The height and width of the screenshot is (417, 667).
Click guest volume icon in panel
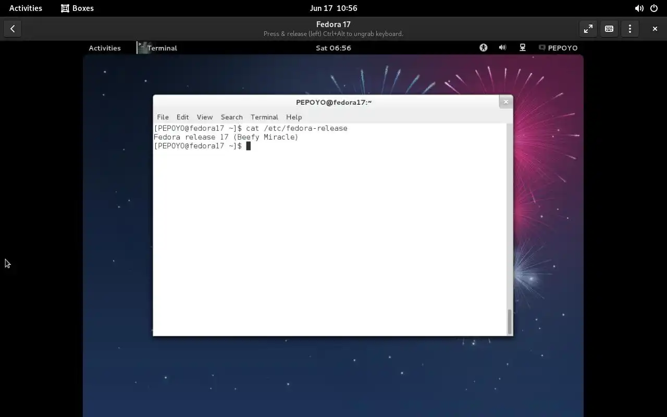[x=502, y=48]
